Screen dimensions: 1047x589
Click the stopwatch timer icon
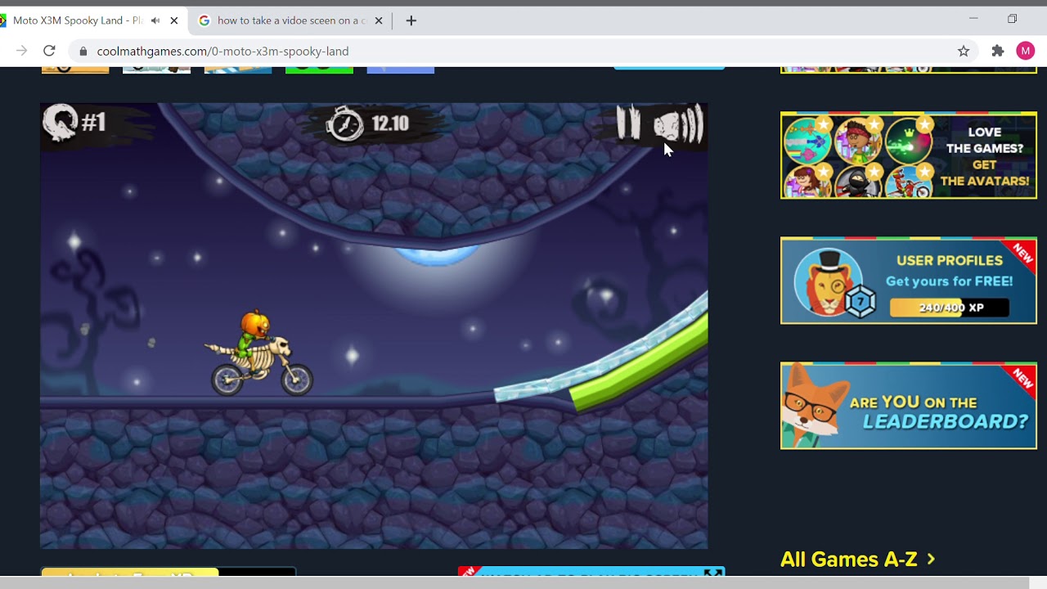[x=344, y=124]
